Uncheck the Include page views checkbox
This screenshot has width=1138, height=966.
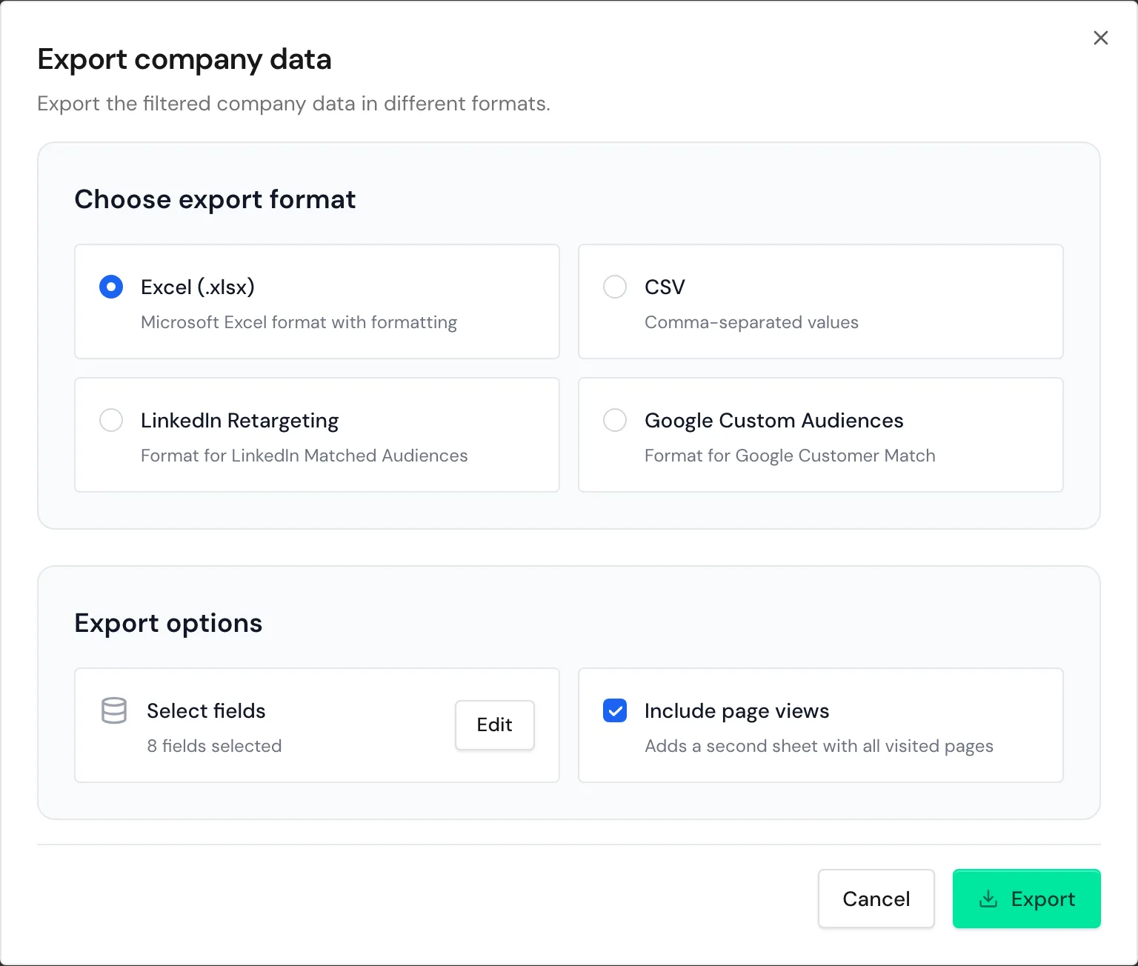615,710
